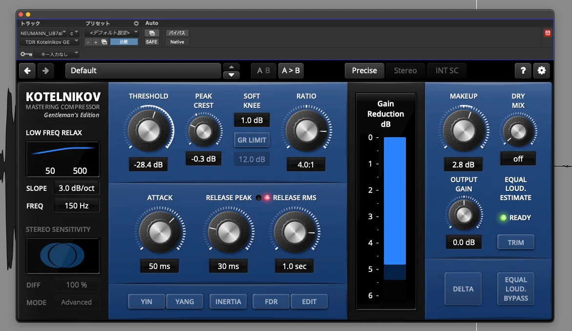The image size is (572, 331).
Task: Toggle the YANG mode button
Action: 185,302
